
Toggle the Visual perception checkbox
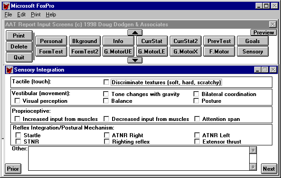click(x=17, y=101)
